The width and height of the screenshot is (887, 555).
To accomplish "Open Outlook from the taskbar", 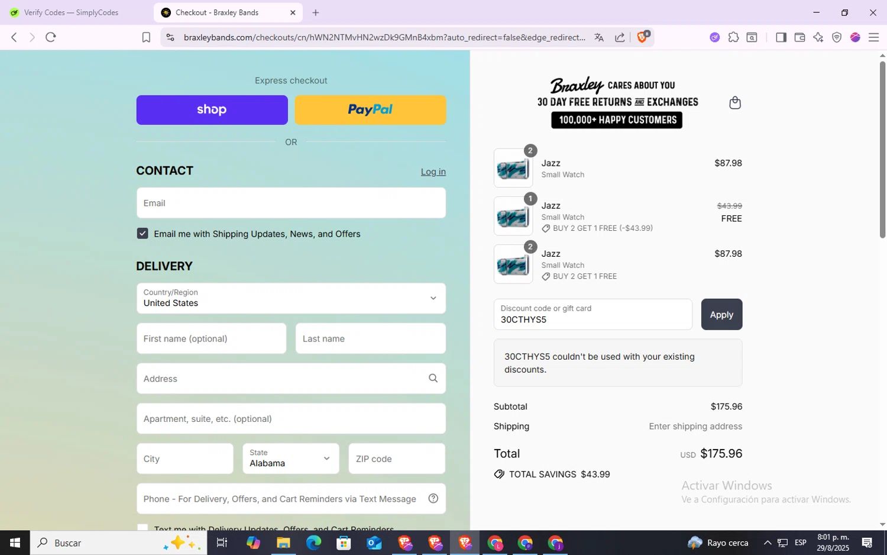I will 374,543.
